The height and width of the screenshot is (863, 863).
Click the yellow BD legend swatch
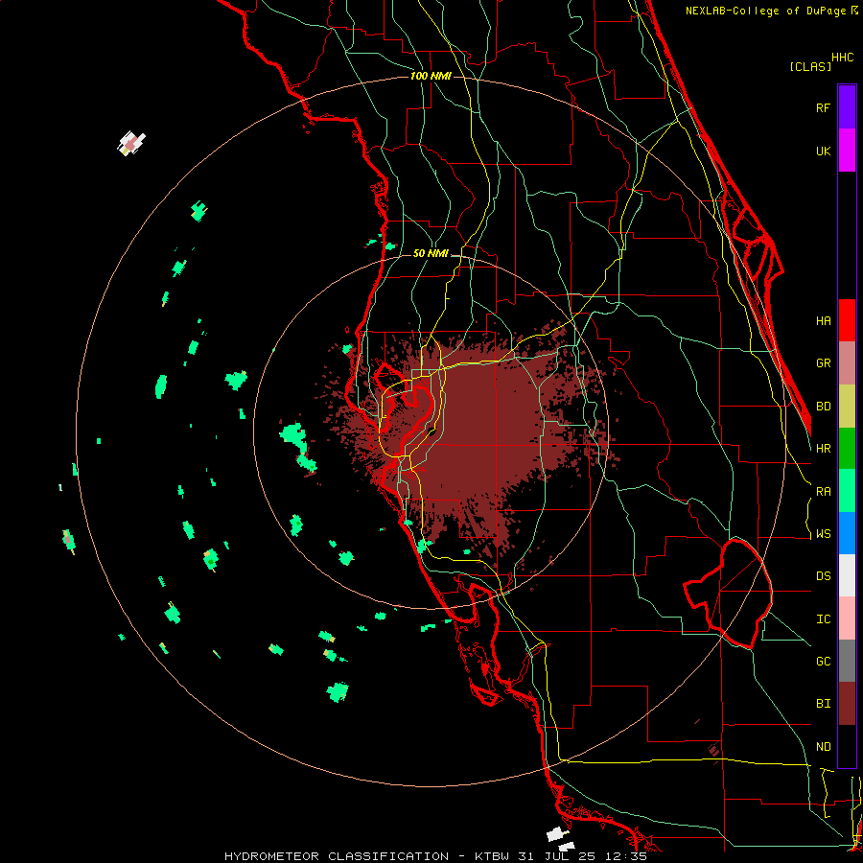pyautogui.click(x=847, y=407)
